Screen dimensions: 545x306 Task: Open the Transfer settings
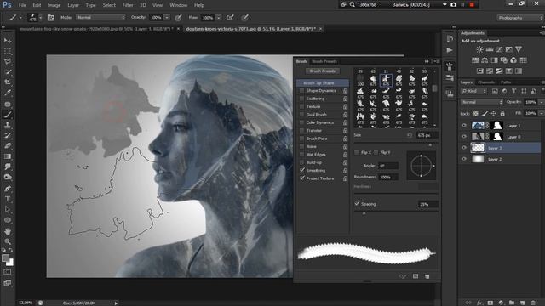point(314,130)
